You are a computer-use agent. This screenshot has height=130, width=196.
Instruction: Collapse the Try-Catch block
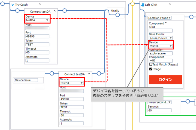[40, 4]
